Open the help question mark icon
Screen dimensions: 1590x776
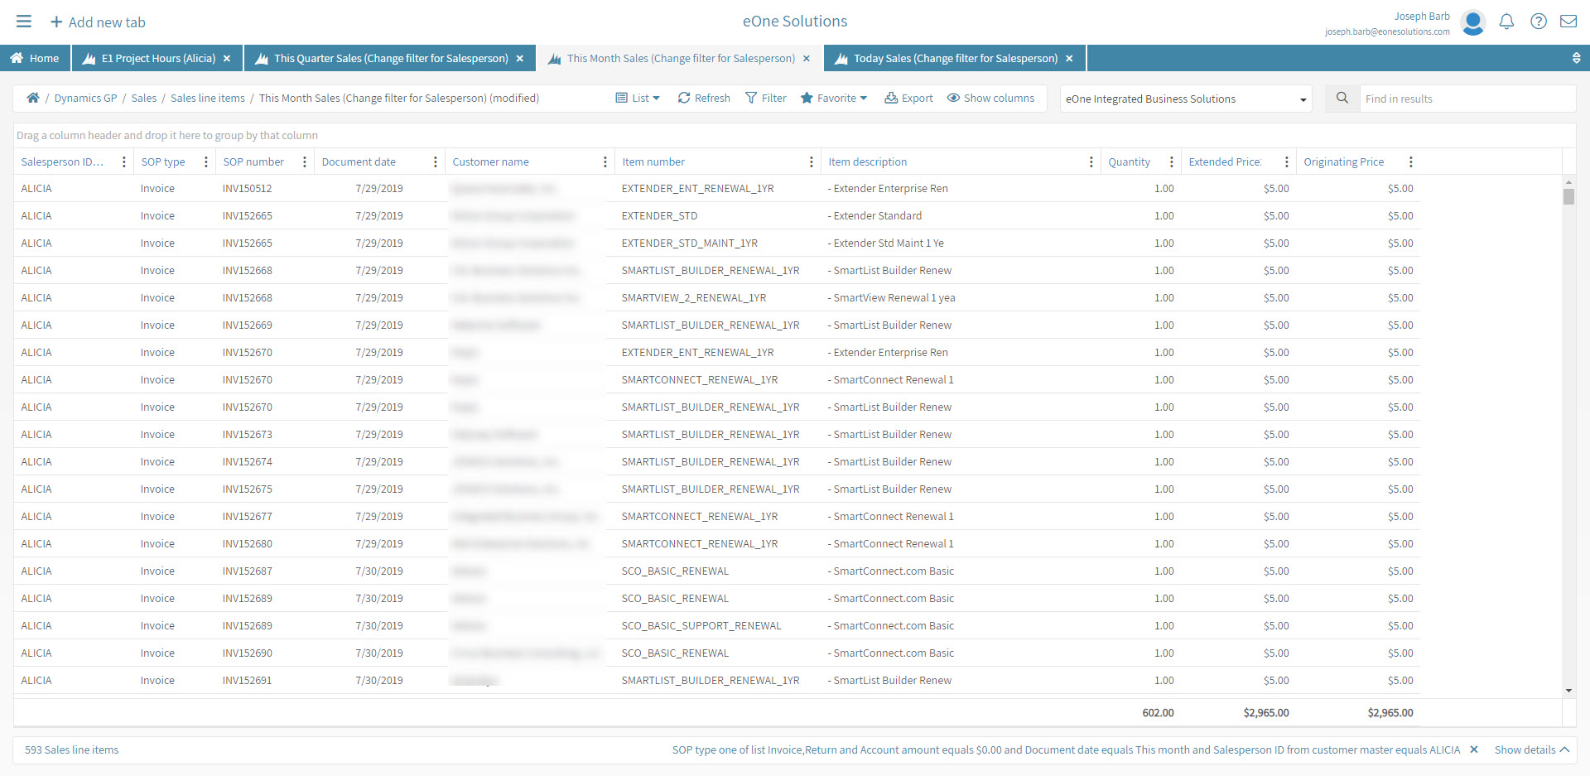coord(1539,22)
